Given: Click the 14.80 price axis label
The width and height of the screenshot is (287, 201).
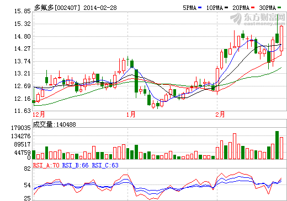Looking at the screenshot, I should [x=23, y=36].
